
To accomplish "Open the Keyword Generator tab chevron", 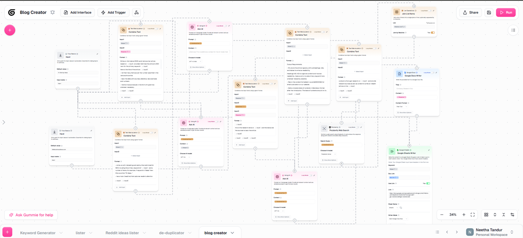I will click(x=62, y=233).
